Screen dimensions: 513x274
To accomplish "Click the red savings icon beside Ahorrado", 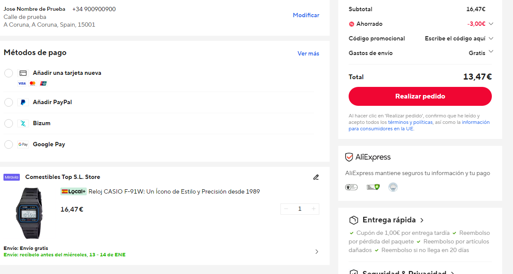I will coord(351,24).
